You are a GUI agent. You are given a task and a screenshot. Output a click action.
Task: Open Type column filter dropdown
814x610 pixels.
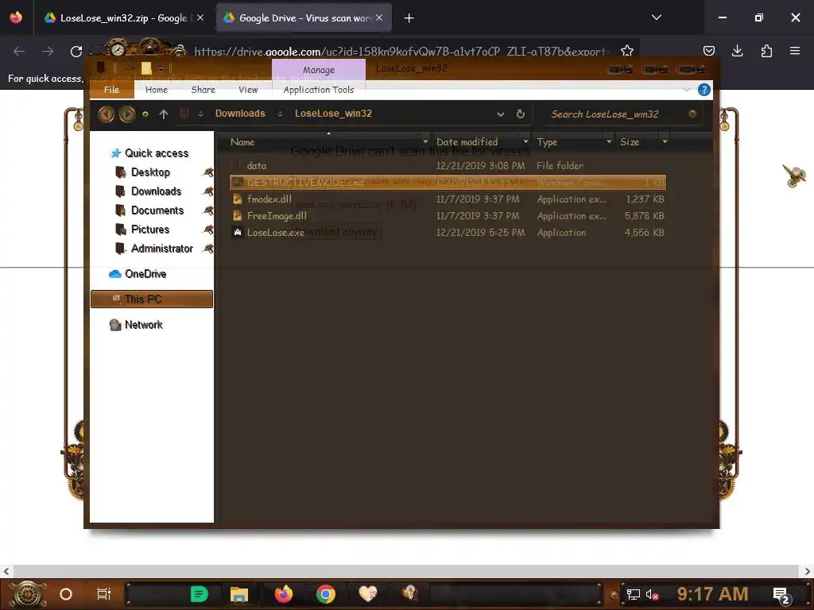point(609,141)
